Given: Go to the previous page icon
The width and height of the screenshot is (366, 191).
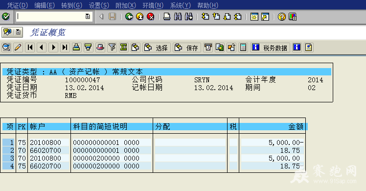Looking at the screenshot, I should tap(216, 17).
